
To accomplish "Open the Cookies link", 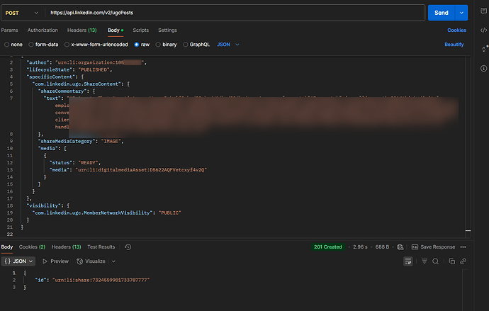I will (456, 30).
